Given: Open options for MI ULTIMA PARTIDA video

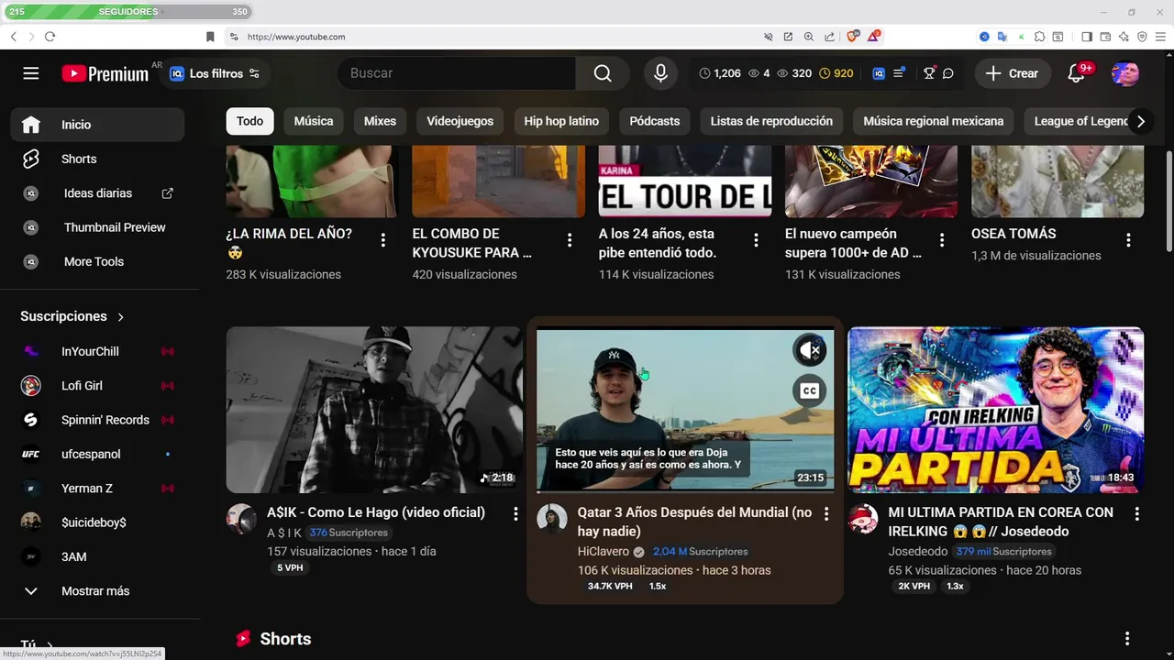Looking at the screenshot, I should (x=1137, y=514).
